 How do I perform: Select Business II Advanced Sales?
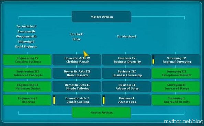(x=126, y=87)
